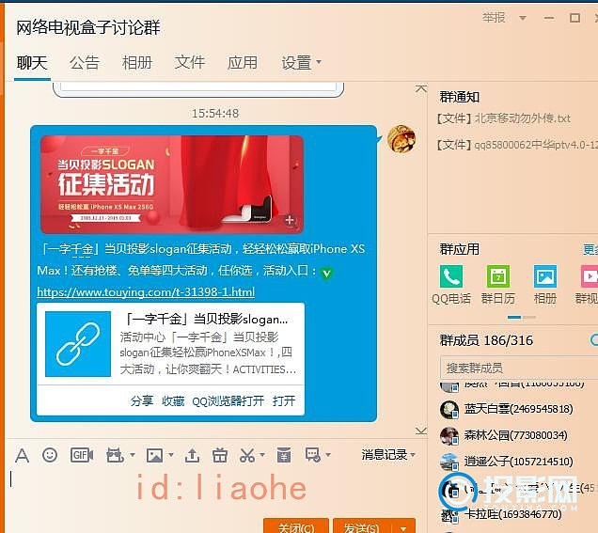Launch the QQ电话 group app
The image size is (598, 533).
451,276
